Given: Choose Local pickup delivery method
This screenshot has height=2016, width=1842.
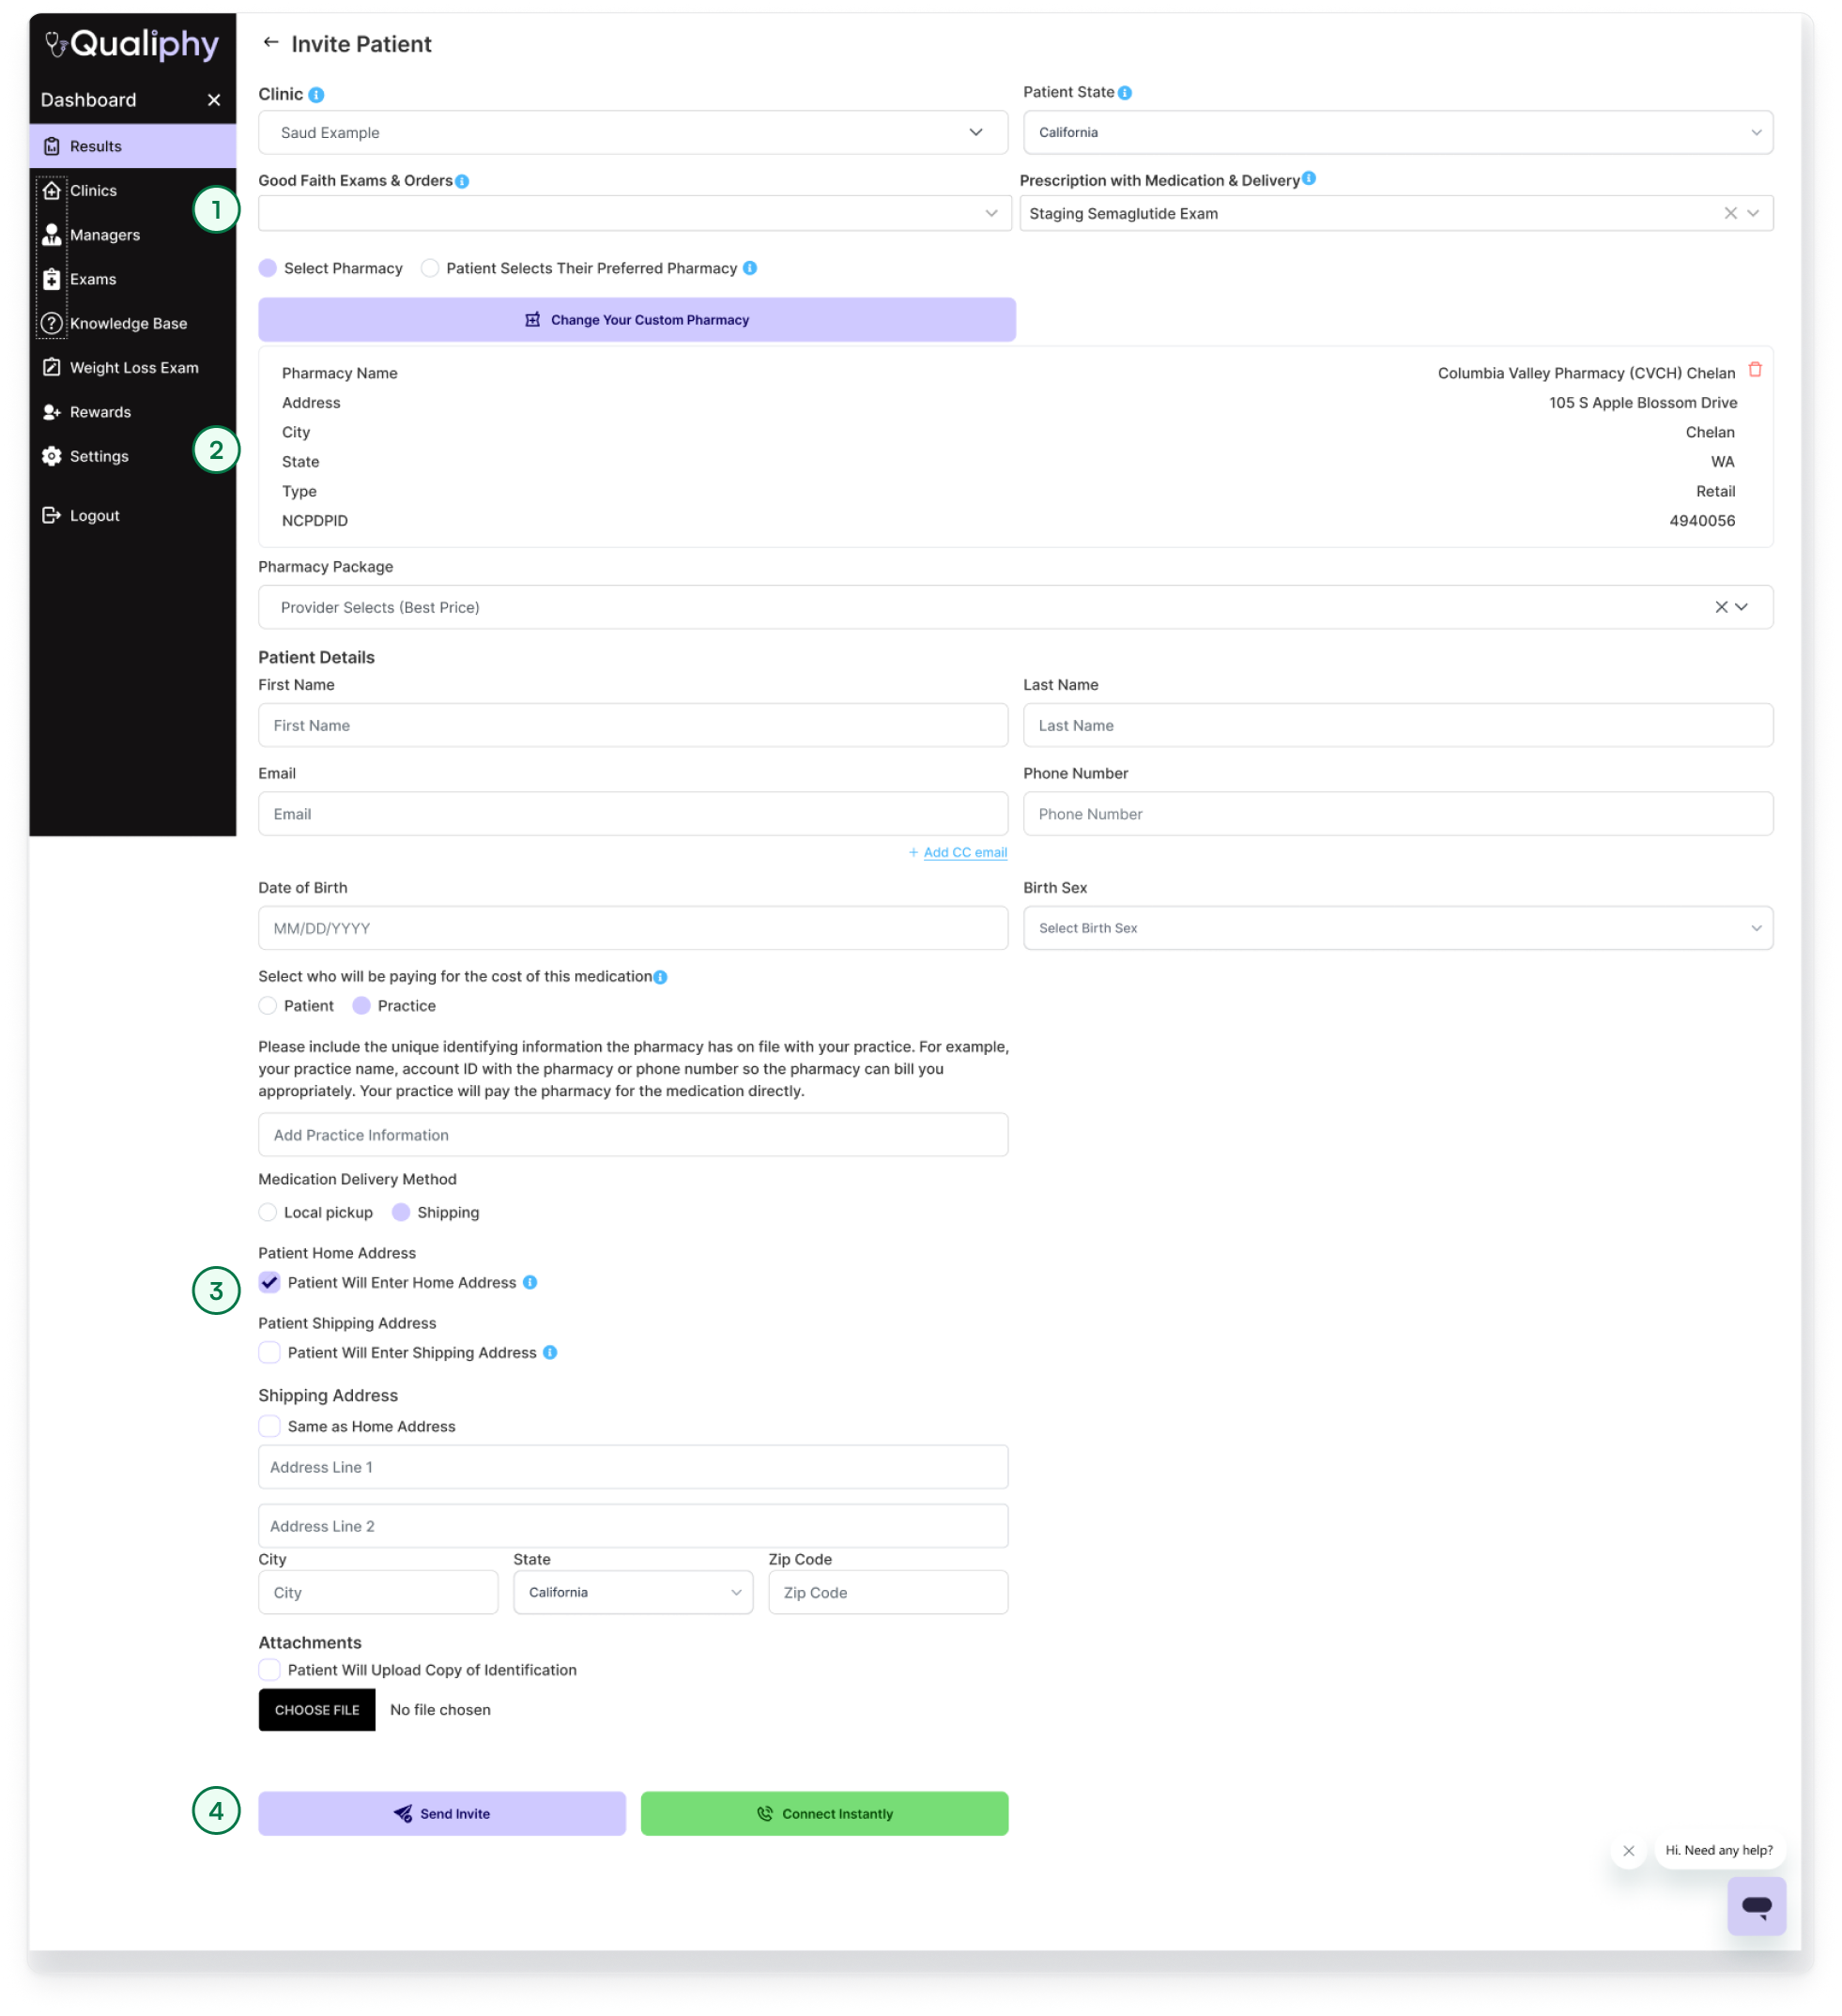Looking at the screenshot, I should tap(268, 1212).
